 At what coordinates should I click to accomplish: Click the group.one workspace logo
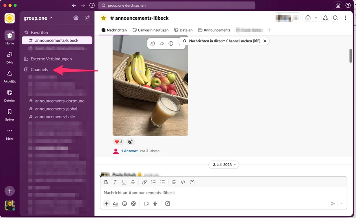click(x=9, y=18)
